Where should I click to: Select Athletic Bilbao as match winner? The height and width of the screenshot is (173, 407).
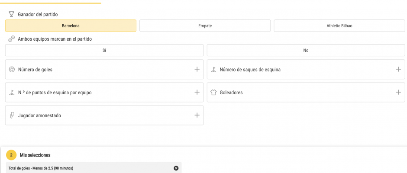[339, 26]
